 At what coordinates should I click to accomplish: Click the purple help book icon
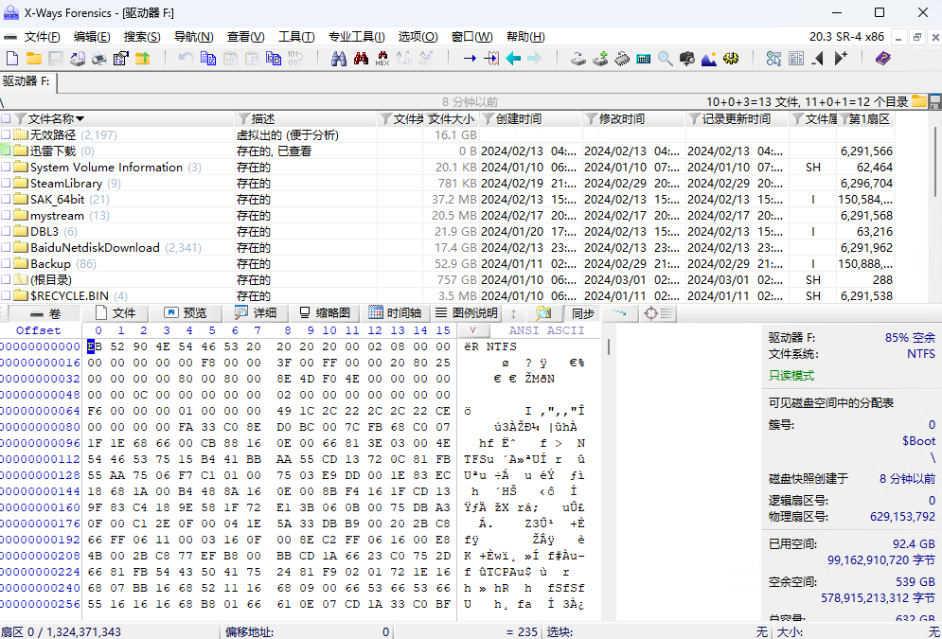[x=882, y=59]
